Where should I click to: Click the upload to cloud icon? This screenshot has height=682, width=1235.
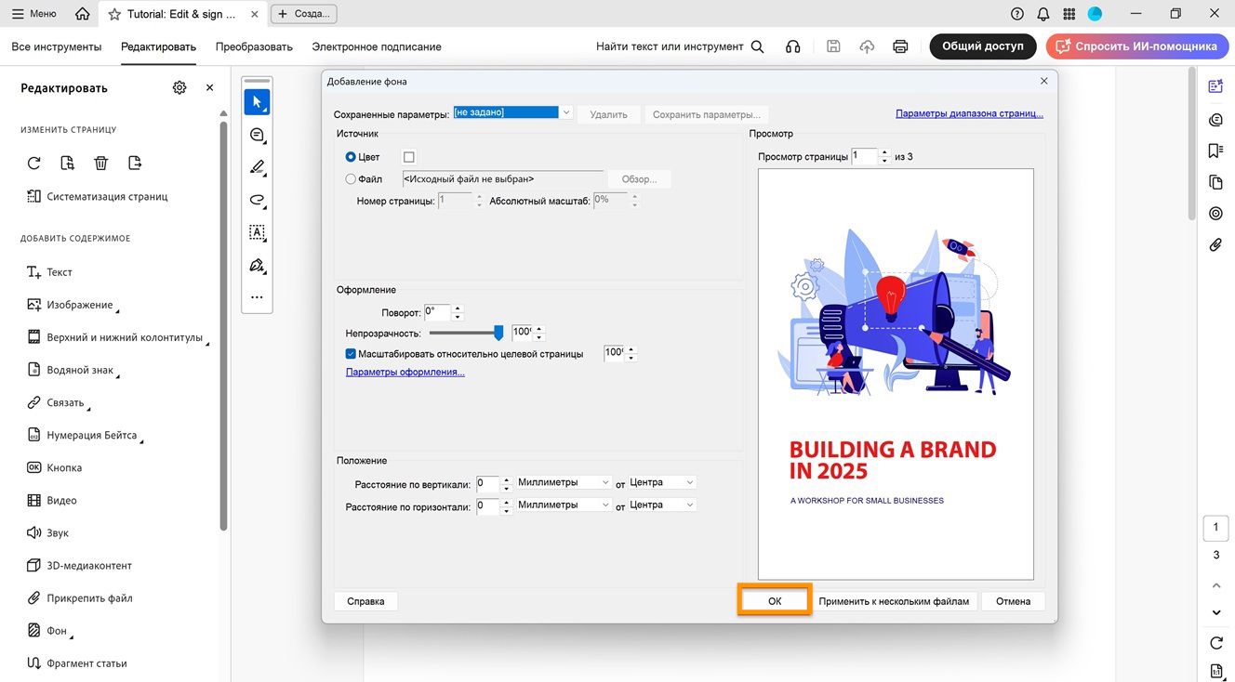(x=867, y=46)
